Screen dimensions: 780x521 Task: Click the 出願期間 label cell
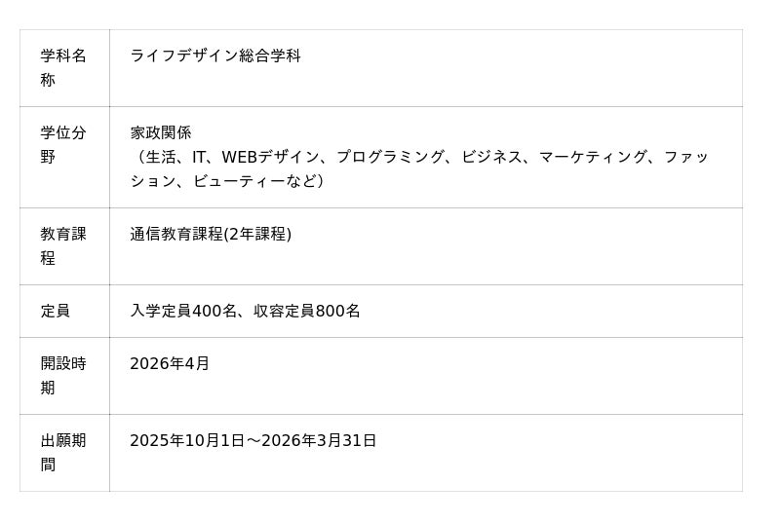pyautogui.click(x=63, y=452)
